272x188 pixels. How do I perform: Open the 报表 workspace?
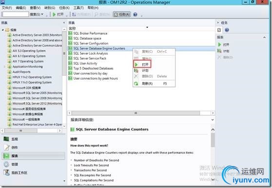click(33, 156)
